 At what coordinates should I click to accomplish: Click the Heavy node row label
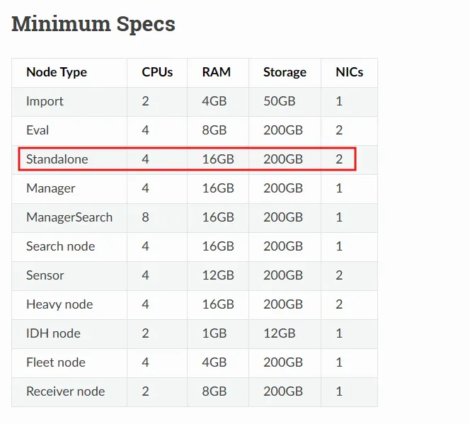tap(59, 304)
